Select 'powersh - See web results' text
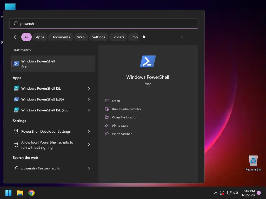 (x=41, y=168)
